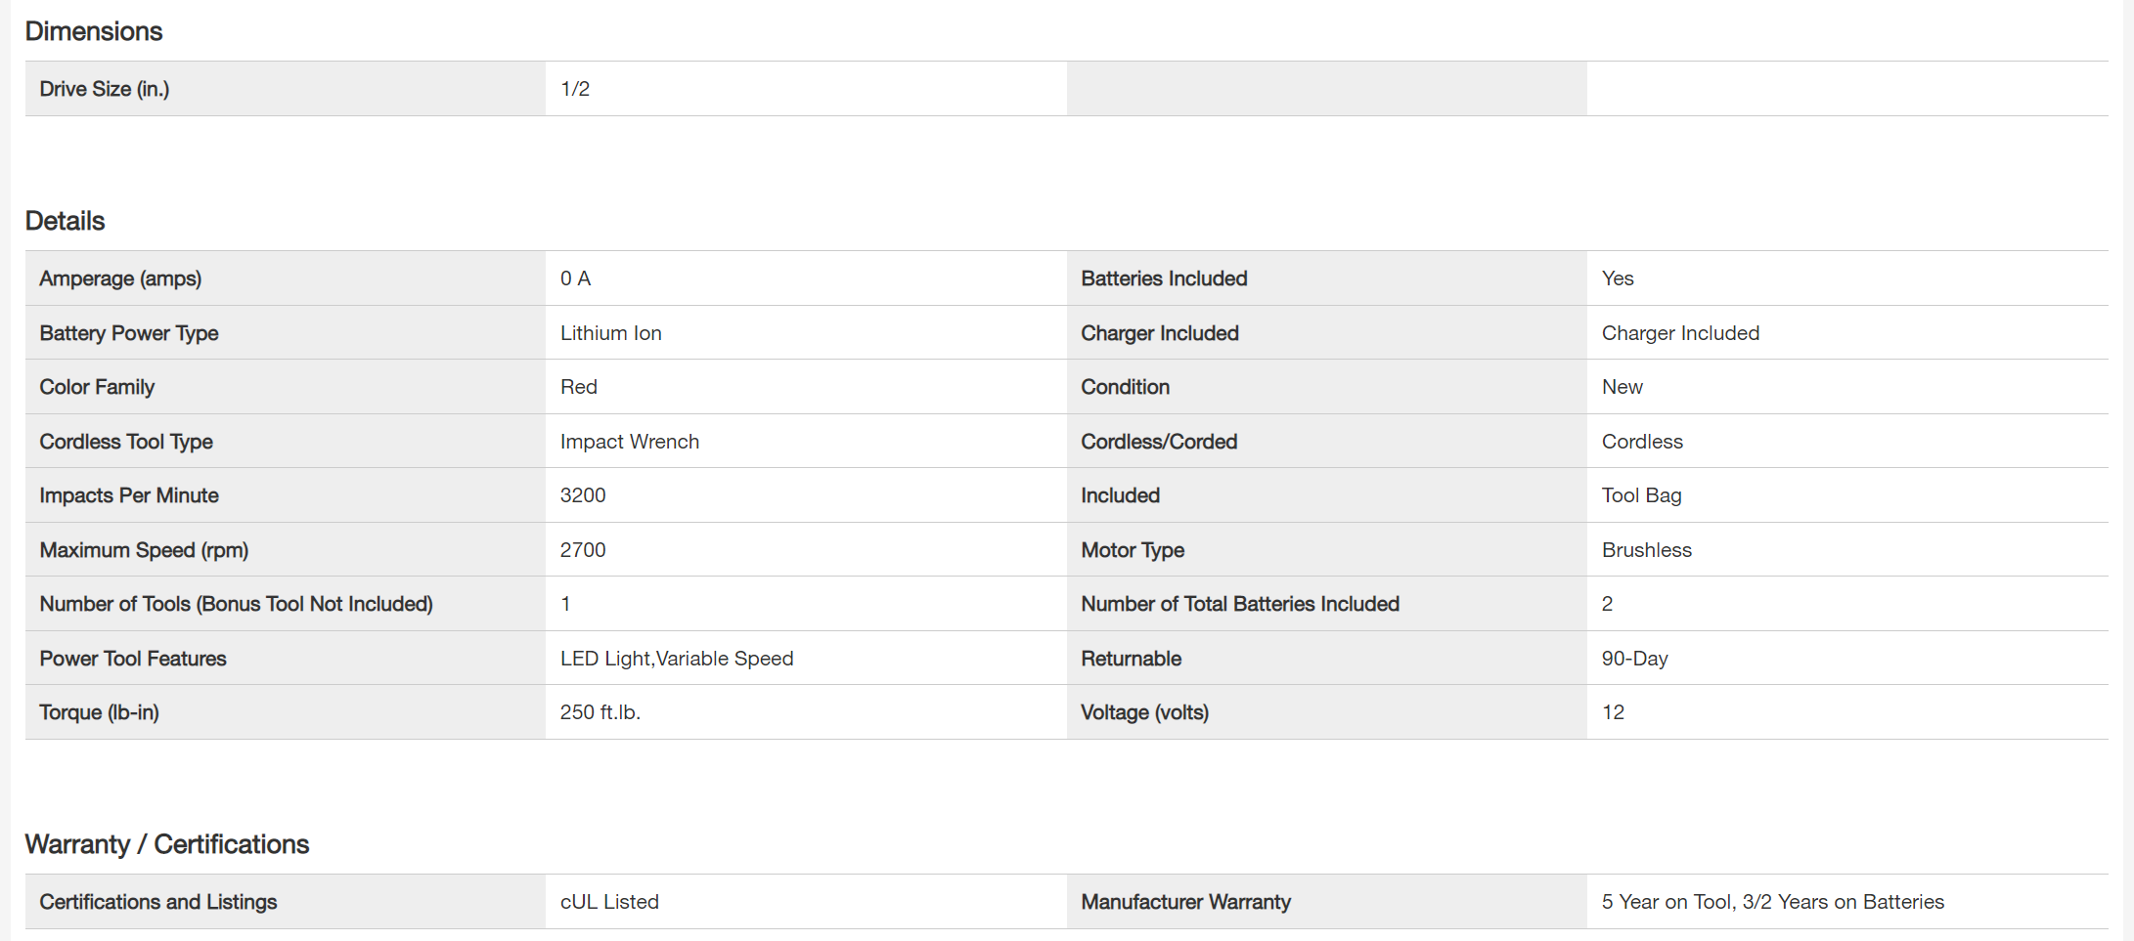The image size is (2134, 941).
Task: Click the Details section heading
Action: tap(65, 221)
